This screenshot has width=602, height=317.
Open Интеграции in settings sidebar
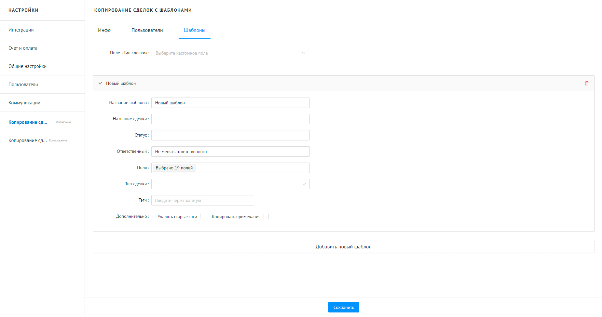42,30
